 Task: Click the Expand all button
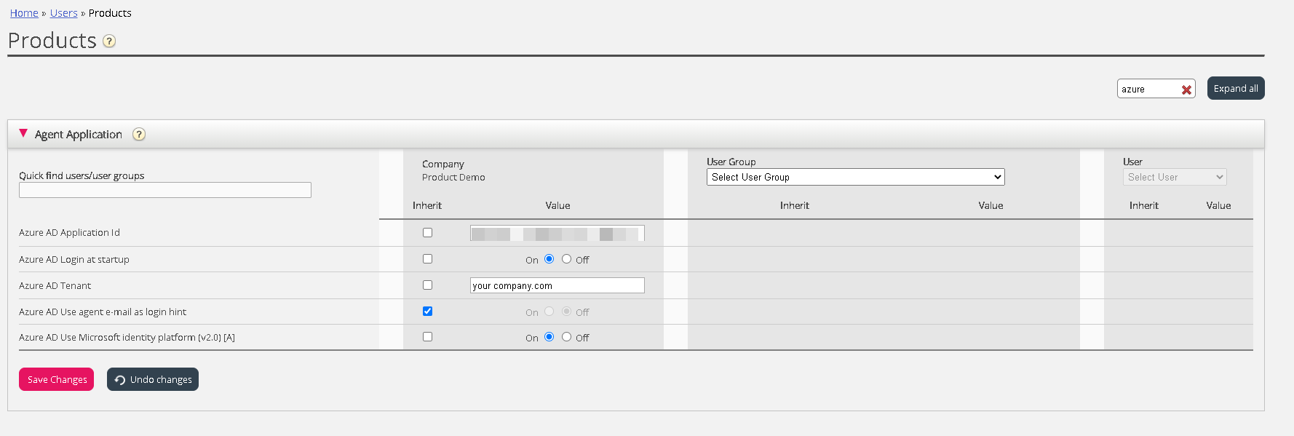click(1235, 88)
